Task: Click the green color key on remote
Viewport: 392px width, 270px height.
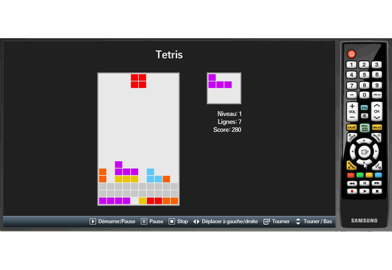Action: 360,175
